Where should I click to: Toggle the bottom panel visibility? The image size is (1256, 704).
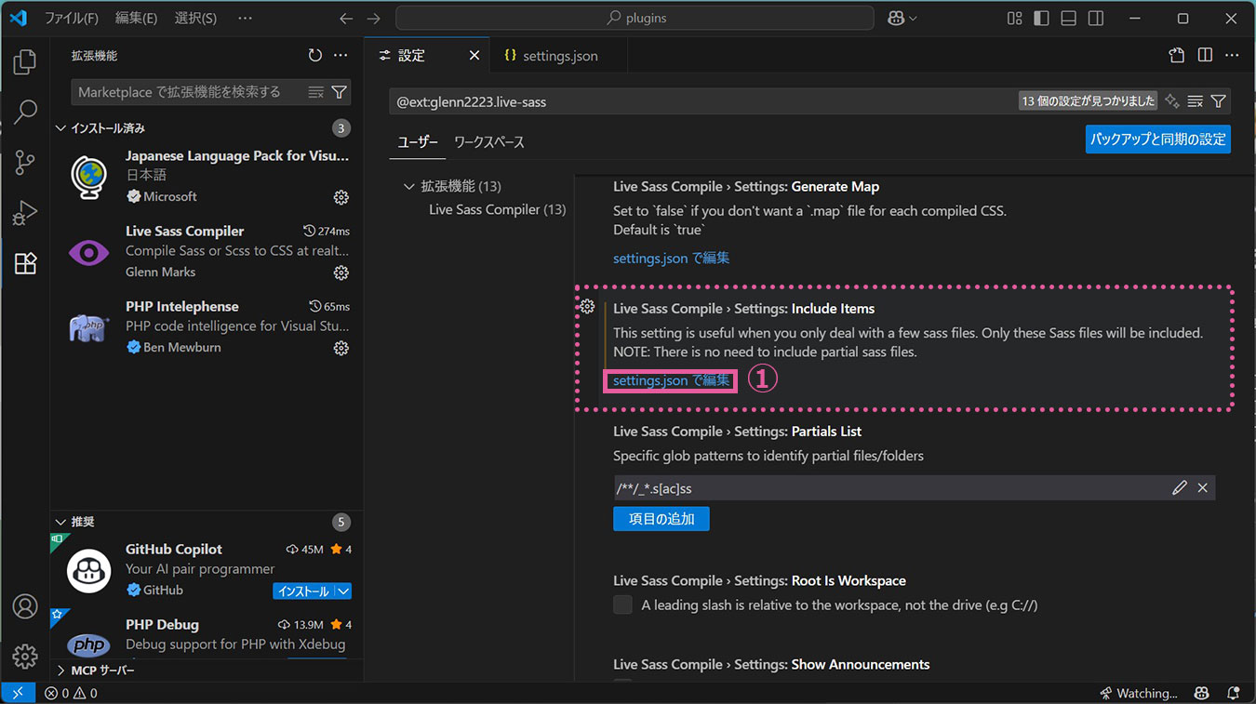point(1069,19)
